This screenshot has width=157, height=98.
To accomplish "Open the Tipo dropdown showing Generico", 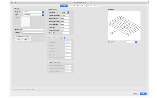I will [33, 15].
